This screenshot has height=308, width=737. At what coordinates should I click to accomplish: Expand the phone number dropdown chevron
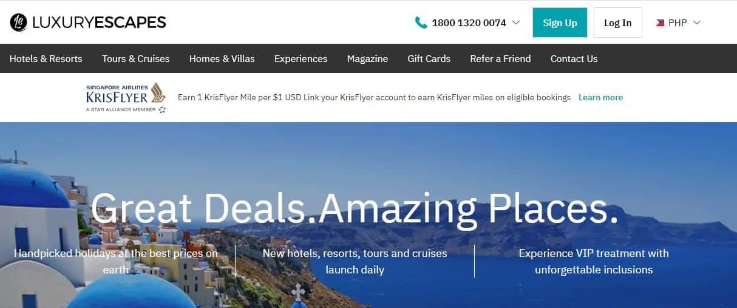[516, 22]
